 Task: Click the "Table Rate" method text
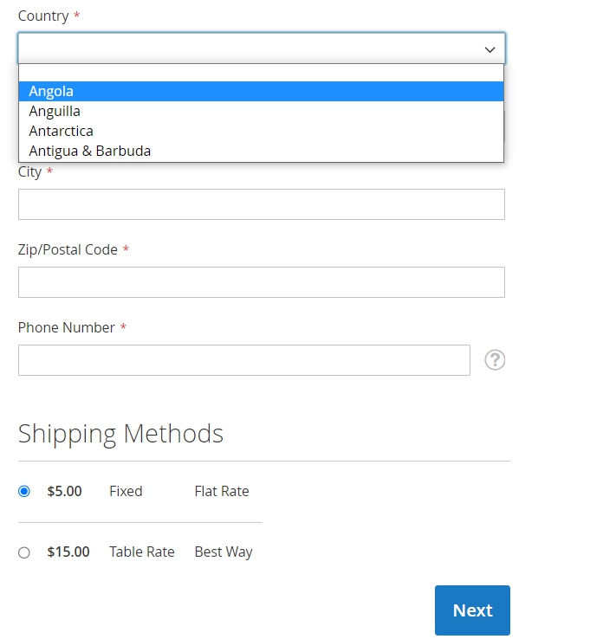pyautogui.click(x=142, y=552)
